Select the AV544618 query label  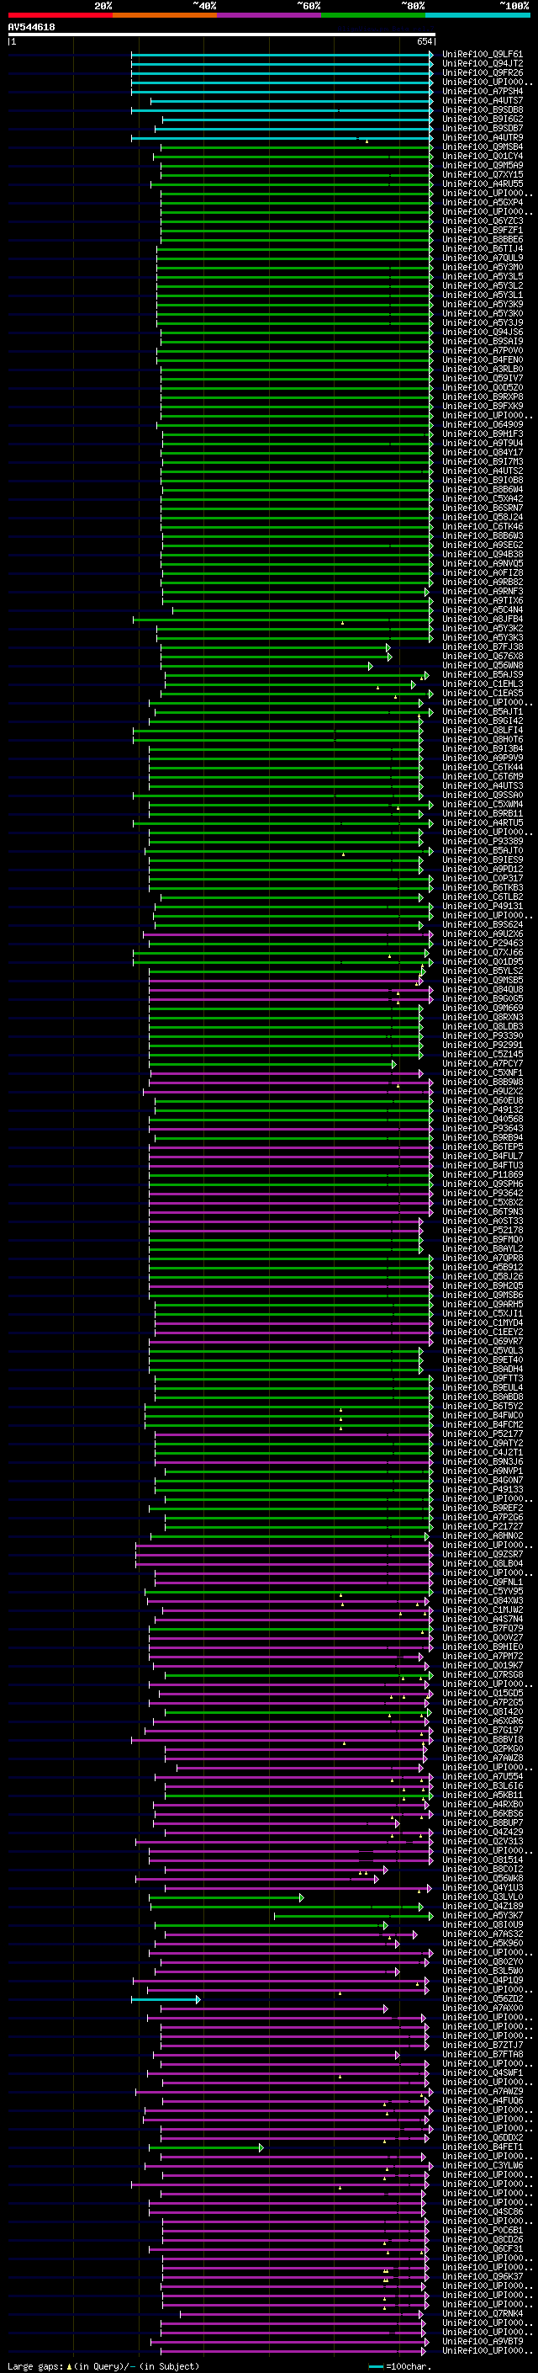coord(31,28)
